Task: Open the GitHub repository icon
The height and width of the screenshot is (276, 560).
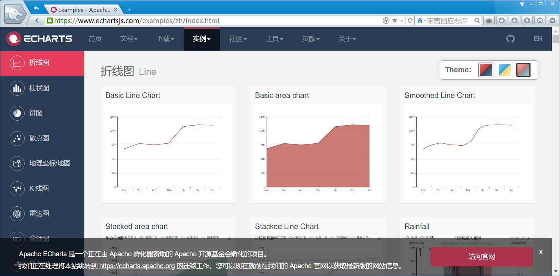Action: click(510, 39)
